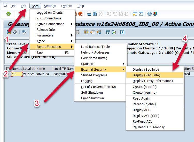
Task: Click the Customize Local Layout monitor icon
Action: [155, 14]
